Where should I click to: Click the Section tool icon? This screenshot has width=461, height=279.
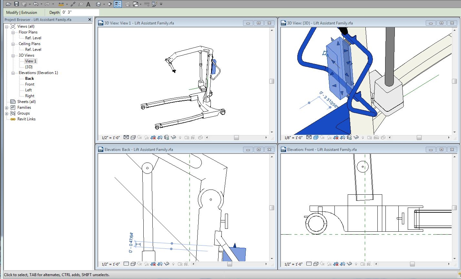[109, 5]
